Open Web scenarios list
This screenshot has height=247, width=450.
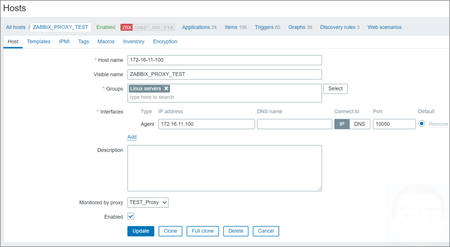pyautogui.click(x=385, y=27)
